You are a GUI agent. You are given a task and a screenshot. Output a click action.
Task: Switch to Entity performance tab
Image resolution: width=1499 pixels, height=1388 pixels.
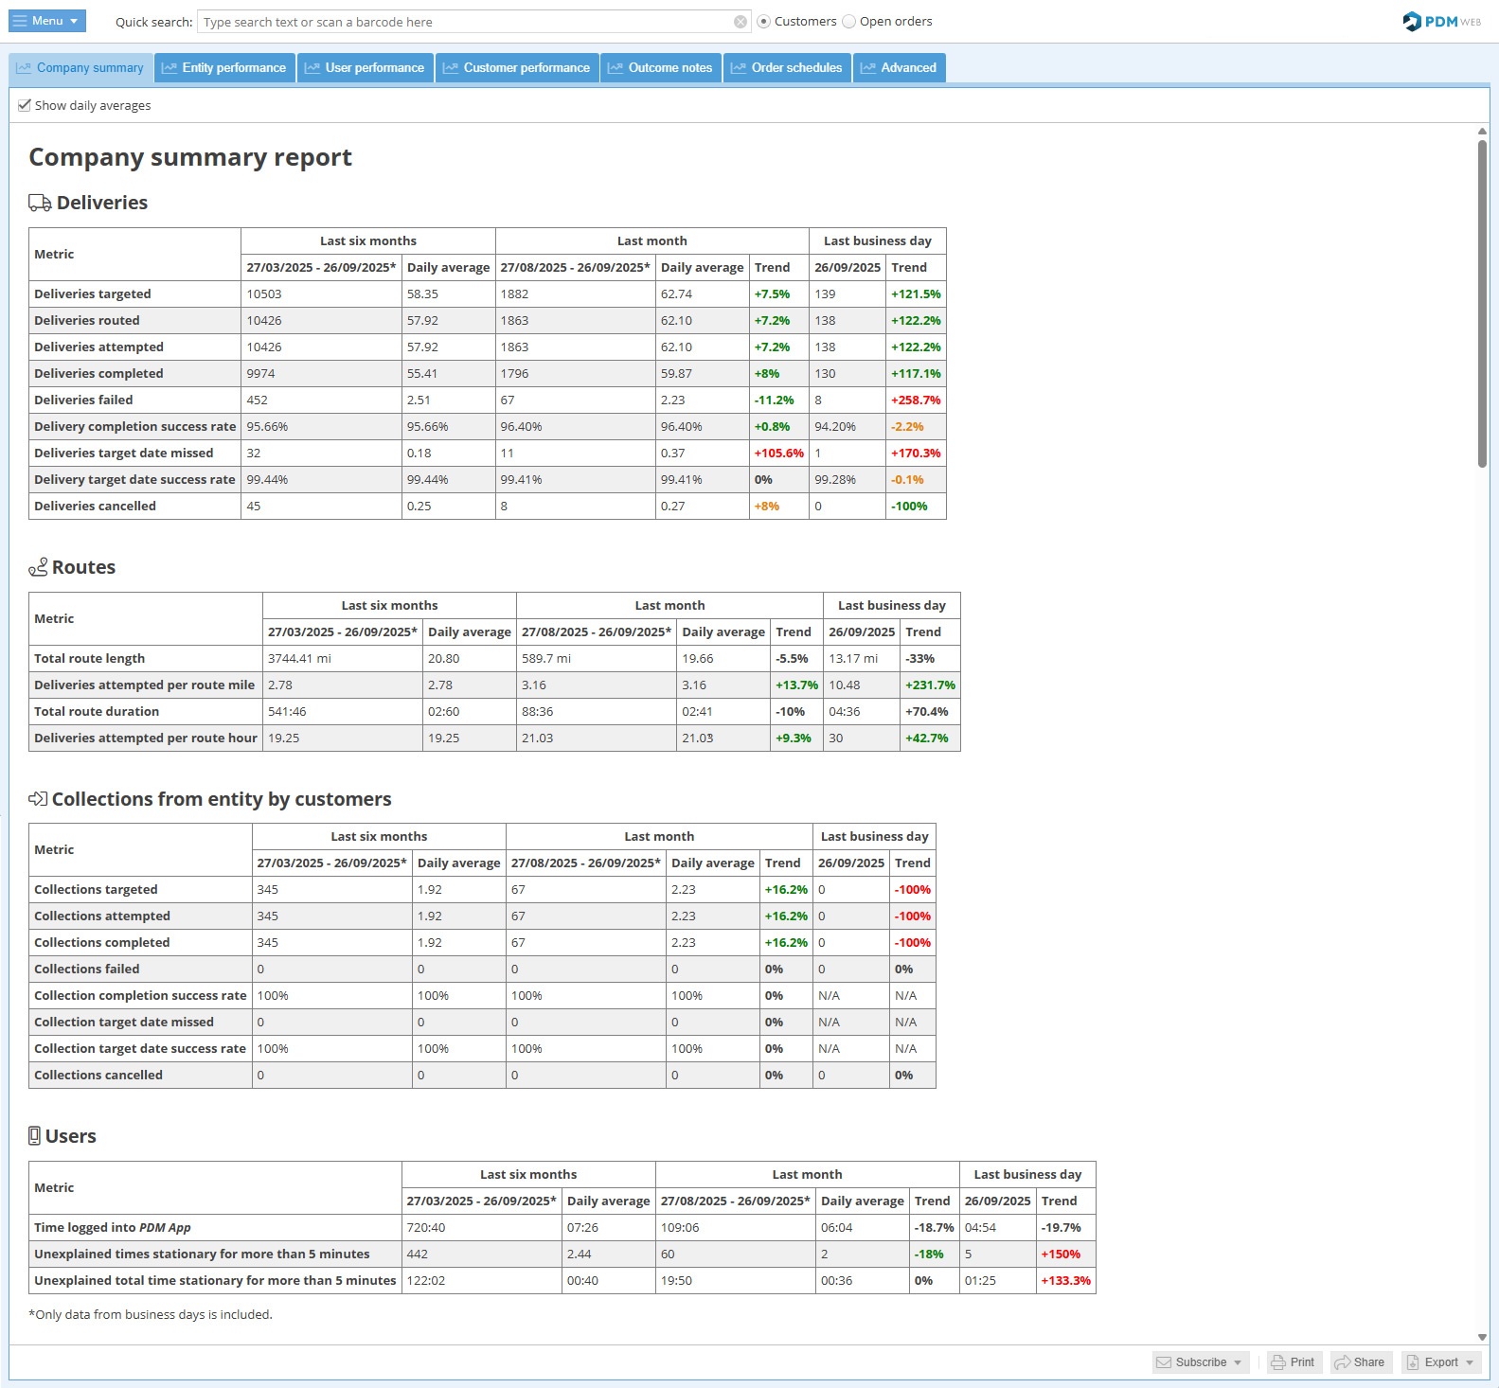[x=223, y=68]
